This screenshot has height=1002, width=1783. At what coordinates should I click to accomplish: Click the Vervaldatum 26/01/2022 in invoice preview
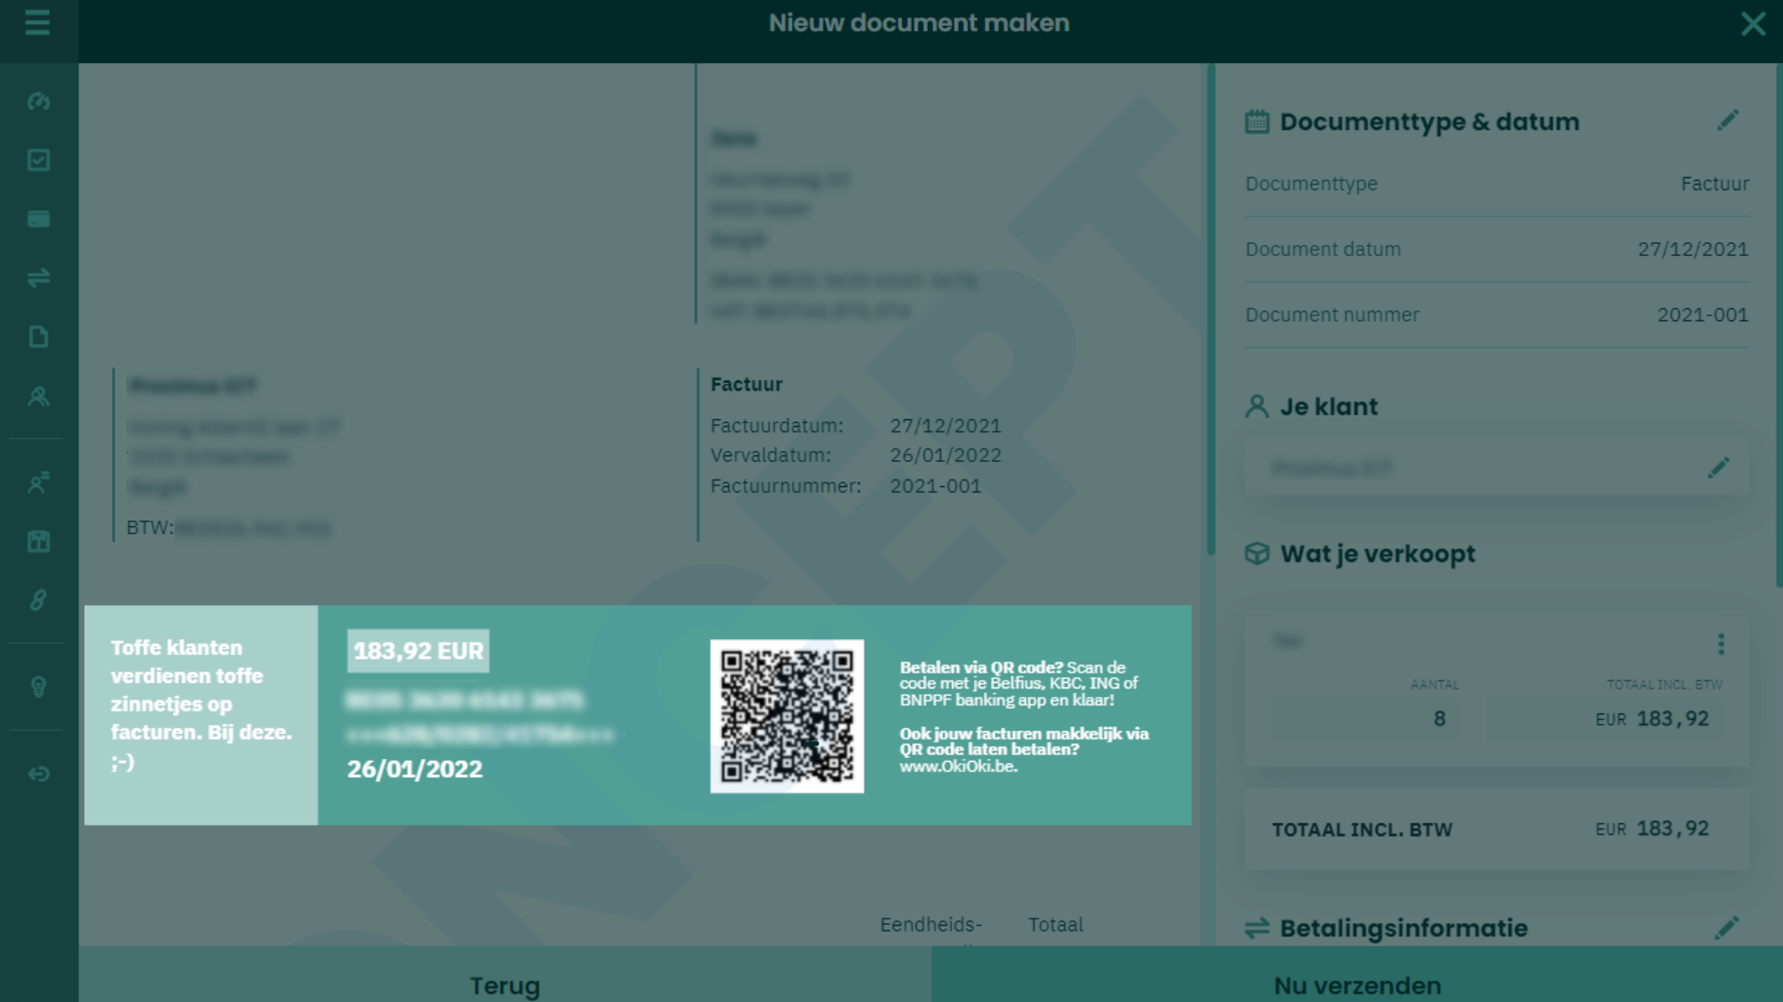(x=945, y=456)
